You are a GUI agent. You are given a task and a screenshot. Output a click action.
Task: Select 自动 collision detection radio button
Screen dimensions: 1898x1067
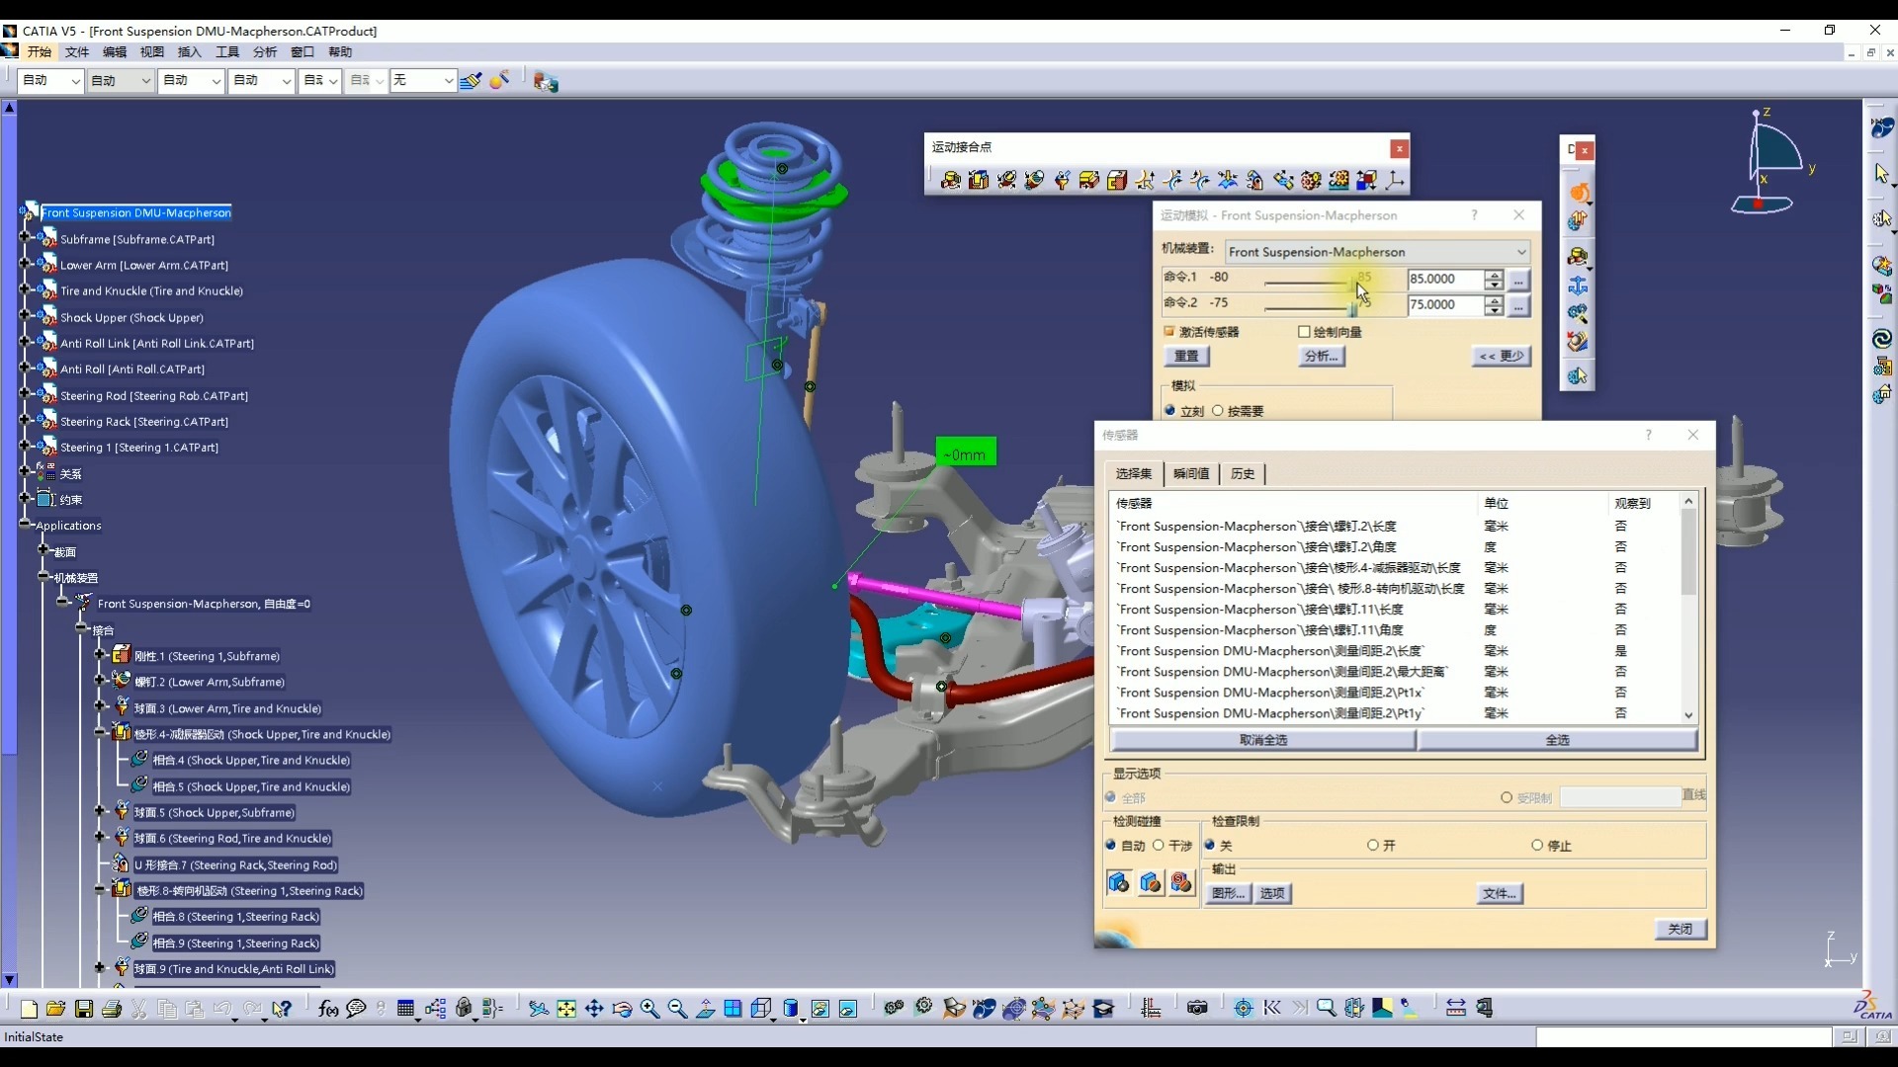coord(1111,846)
